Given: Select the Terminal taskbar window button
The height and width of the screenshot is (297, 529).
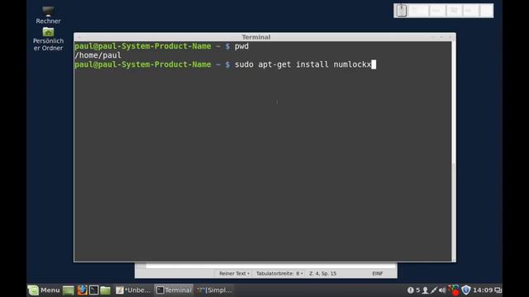Looking at the screenshot, I should 174,290.
